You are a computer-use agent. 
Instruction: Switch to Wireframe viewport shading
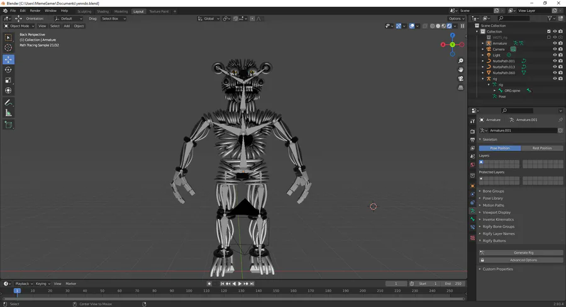click(x=432, y=26)
